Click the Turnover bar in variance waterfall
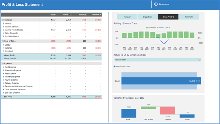Viewport: 220px width, 124px height. pyautogui.click(x=168, y=110)
